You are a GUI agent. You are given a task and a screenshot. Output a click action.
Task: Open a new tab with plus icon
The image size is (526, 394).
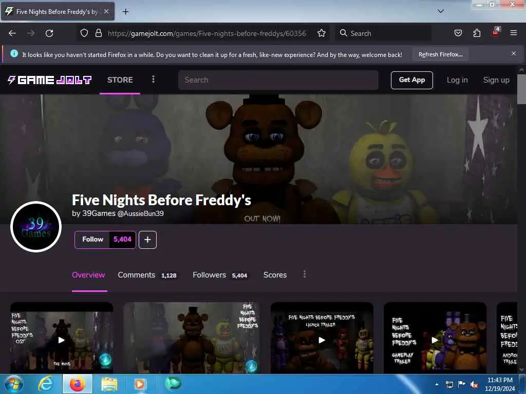pos(125,12)
